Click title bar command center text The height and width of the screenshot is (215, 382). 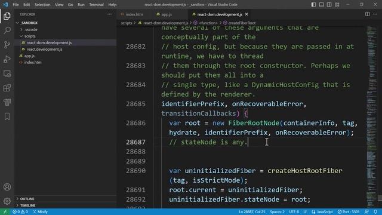pos(191,4)
